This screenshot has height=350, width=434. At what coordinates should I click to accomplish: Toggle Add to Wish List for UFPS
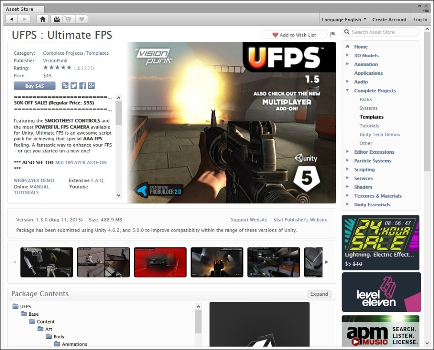coord(294,35)
